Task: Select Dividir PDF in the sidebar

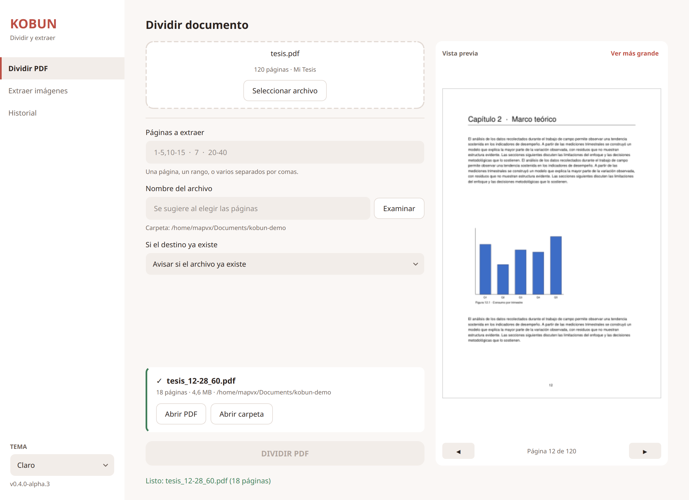Action: click(62, 68)
